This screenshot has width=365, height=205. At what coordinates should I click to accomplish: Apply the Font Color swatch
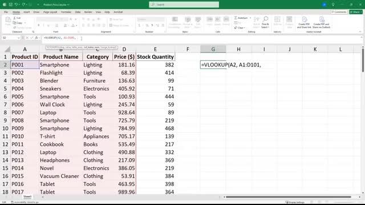(x=73, y=25)
